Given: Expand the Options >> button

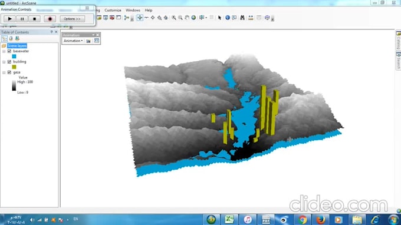Looking at the screenshot, I should pos(72,19).
